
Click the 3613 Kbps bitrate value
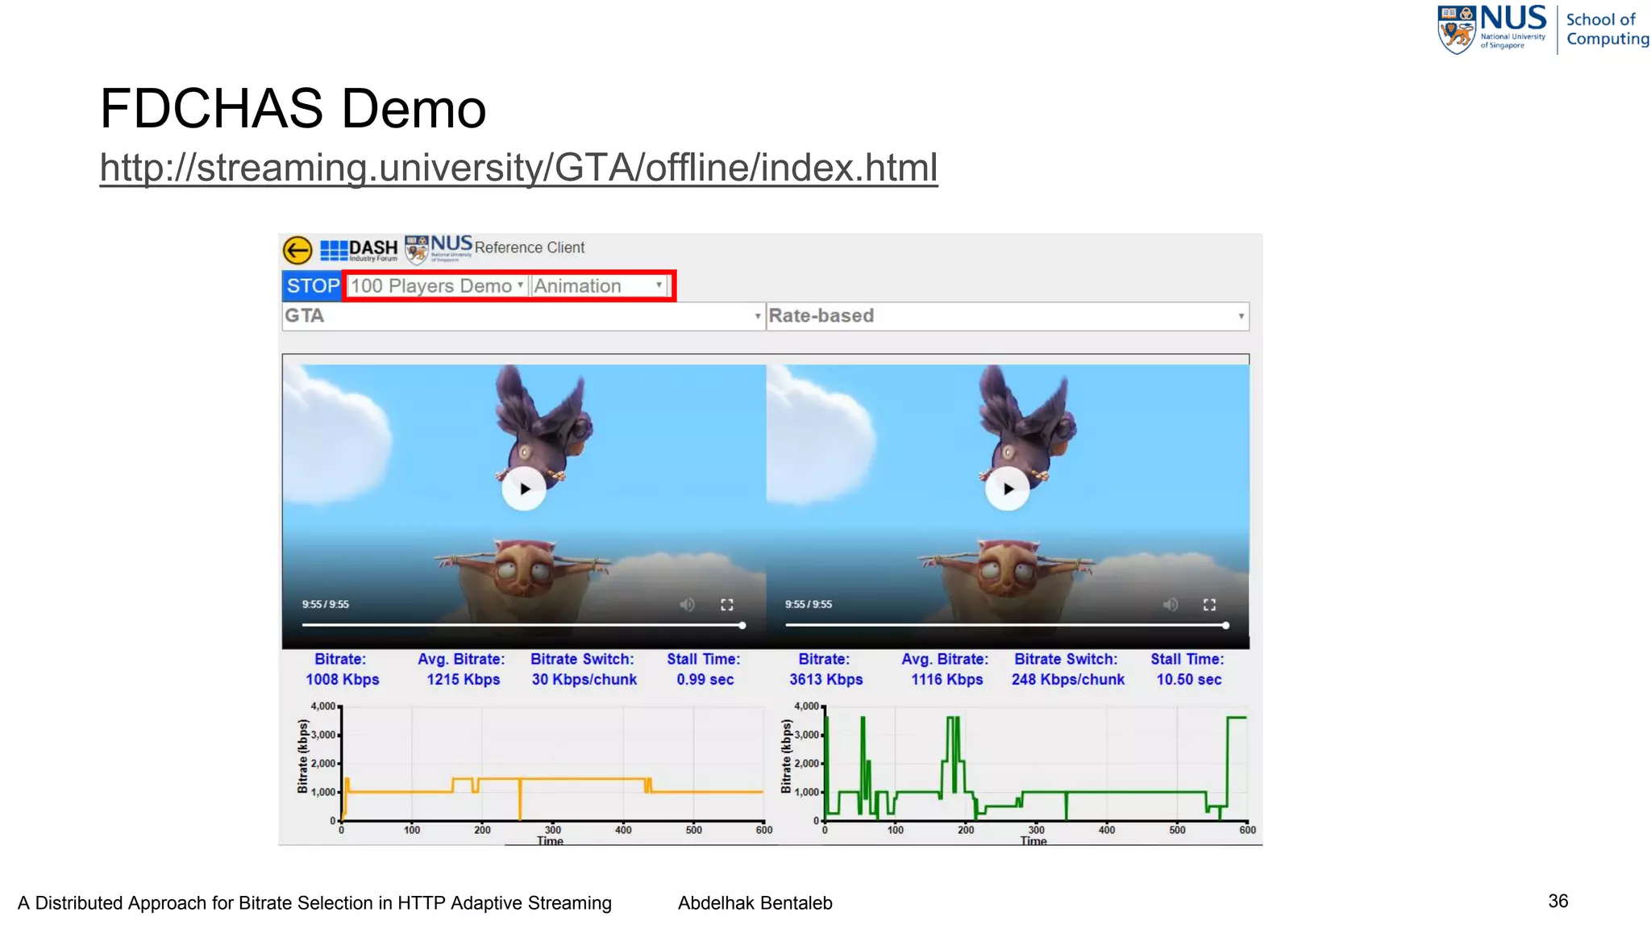pyautogui.click(x=825, y=680)
